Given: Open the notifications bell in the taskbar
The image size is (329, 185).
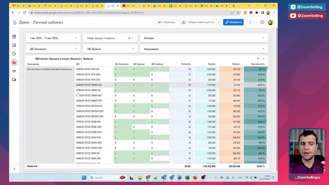Looking at the screenshot, I should pos(273,178).
